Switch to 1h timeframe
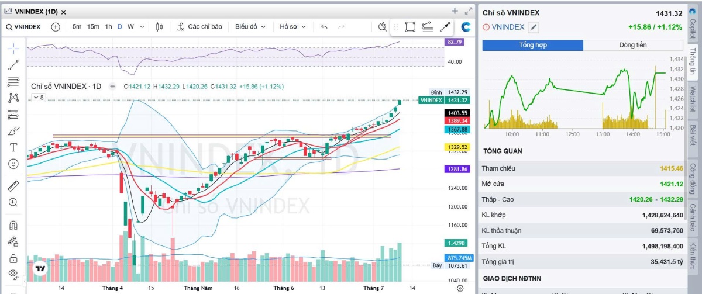702x294 pixels. [x=109, y=26]
